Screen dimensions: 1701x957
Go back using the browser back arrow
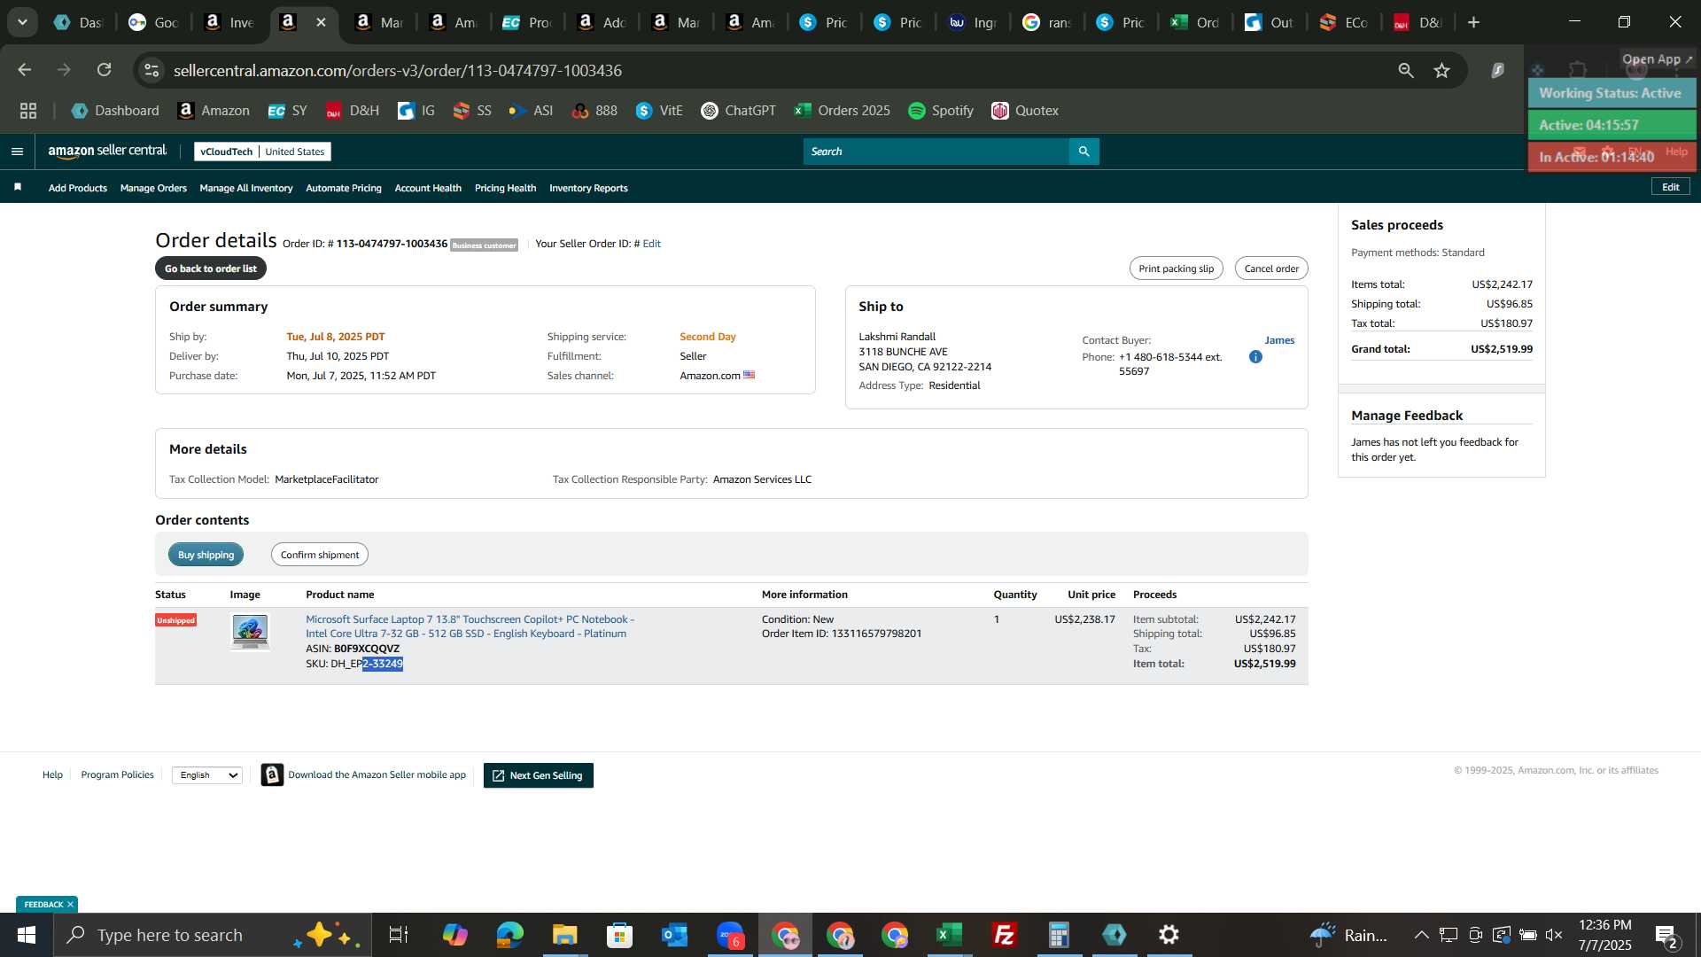25,70
